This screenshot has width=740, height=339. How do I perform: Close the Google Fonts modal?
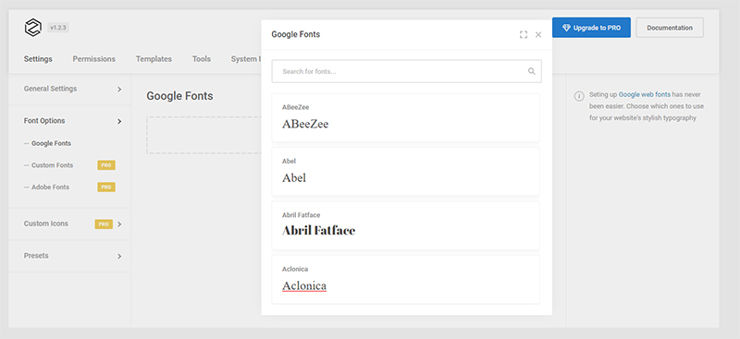[x=538, y=34]
